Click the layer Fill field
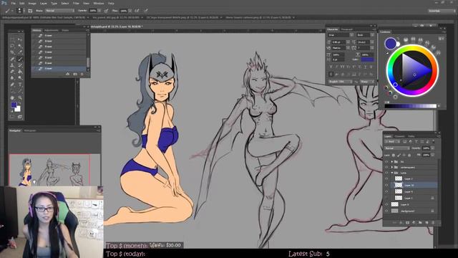 coord(427,155)
